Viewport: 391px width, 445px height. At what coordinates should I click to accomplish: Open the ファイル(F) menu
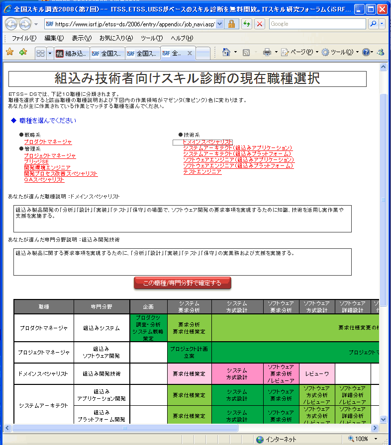tap(24, 38)
